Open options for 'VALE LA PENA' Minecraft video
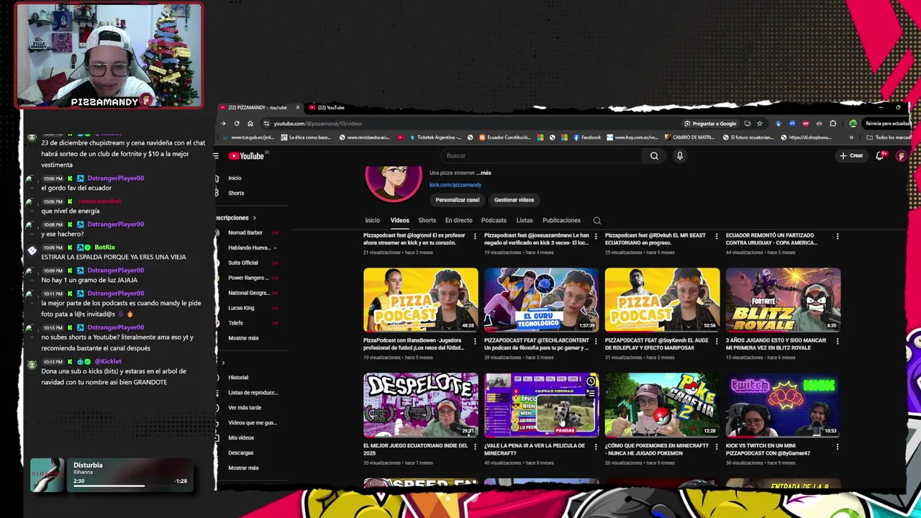The width and height of the screenshot is (921, 518). click(596, 447)
